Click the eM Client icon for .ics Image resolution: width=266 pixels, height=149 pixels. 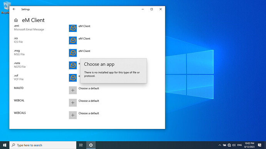pyautogui.click(x=73, y=40)
